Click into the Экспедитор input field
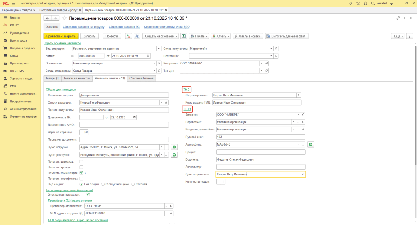 pyautogui.click(x=261, y=167)
